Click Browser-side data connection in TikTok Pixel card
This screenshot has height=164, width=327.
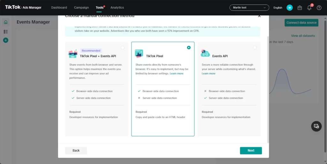[x=161, y=91]
